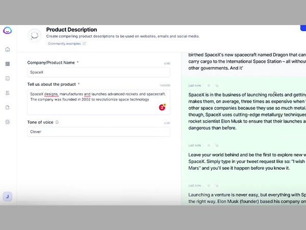Viewport: 306px width, 230px height.
Task: Star the "Leave your world behind" output
Action: coord(209,145)
